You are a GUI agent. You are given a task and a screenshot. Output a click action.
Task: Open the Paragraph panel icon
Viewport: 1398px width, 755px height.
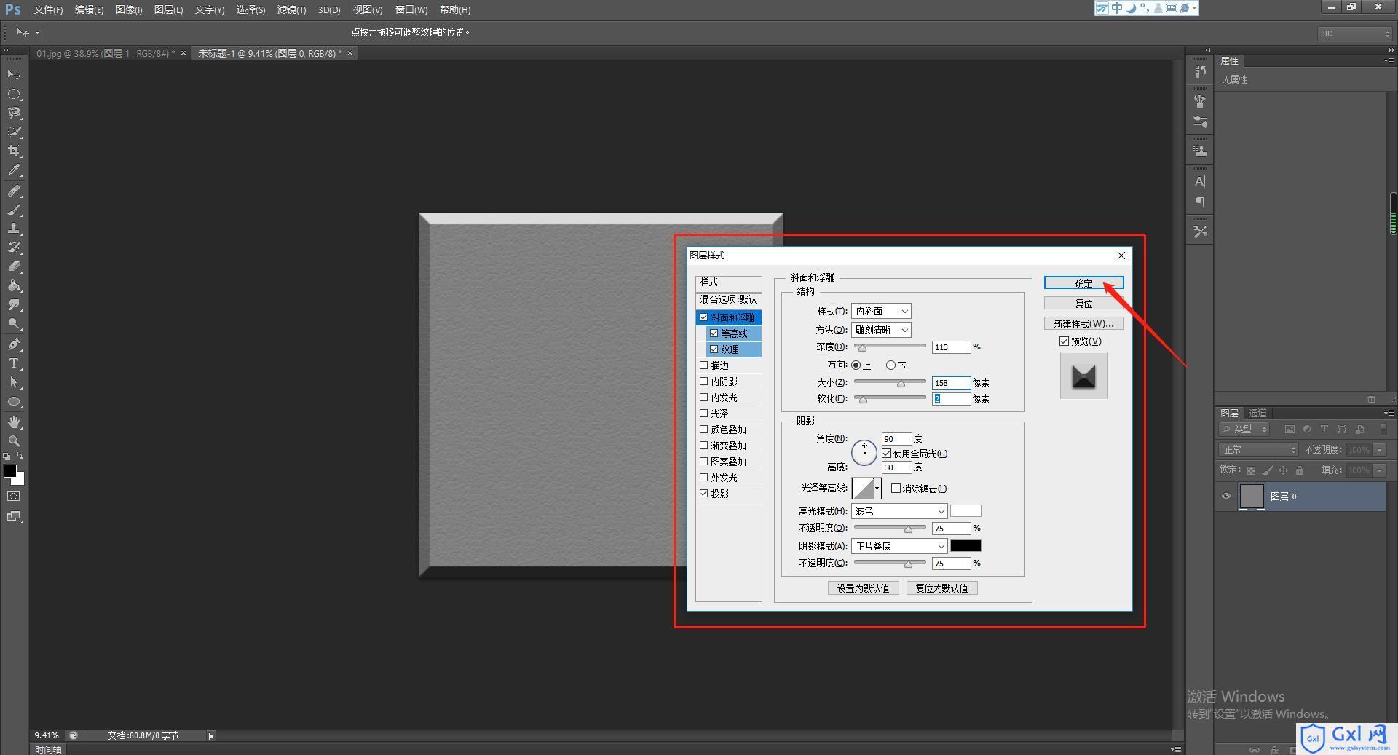[x=1200, y=202]
